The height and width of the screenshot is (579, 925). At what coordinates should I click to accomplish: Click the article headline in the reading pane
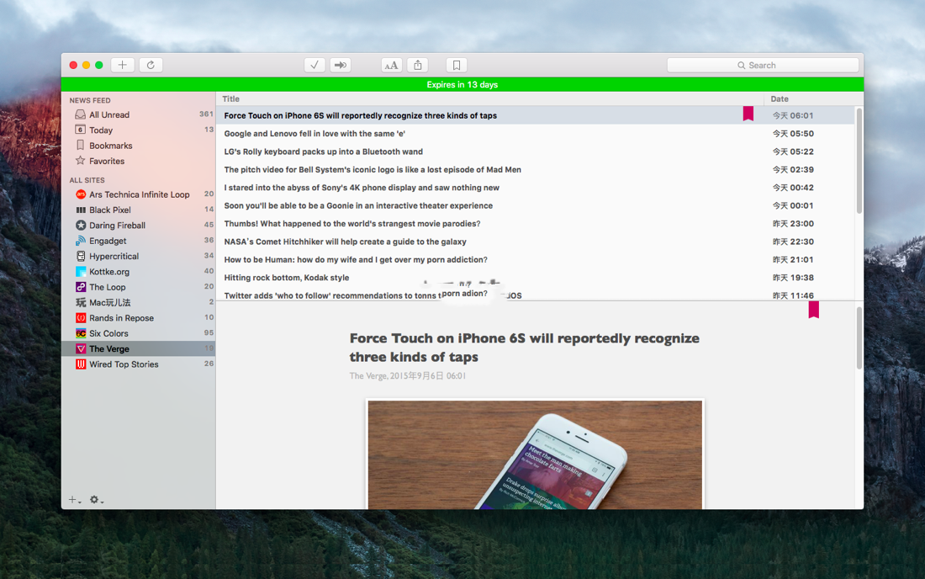pyautogui.click(x=525, y=348)
